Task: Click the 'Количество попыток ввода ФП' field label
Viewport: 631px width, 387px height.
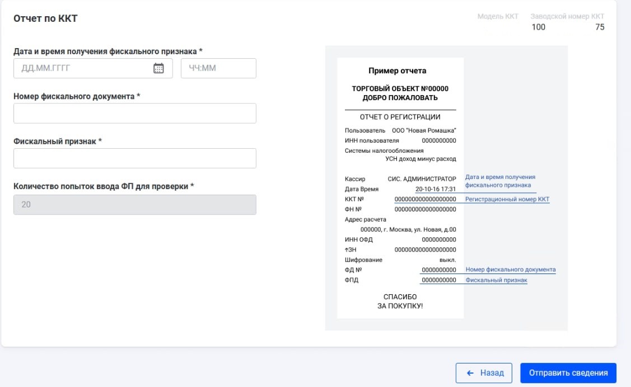Action: coord(104,186)
